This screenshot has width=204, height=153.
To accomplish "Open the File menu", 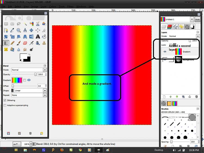I will [3, 7].
